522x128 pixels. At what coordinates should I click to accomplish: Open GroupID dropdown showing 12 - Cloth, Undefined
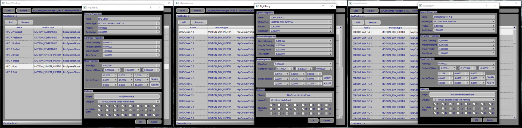coord(301,100)
